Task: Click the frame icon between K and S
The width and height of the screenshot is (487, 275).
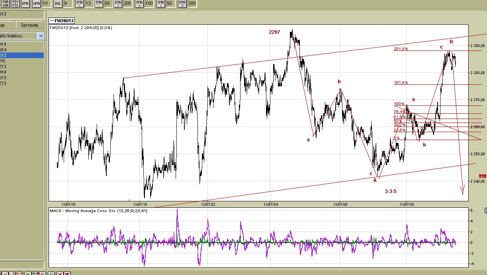Action: click(x=35, y=273)
